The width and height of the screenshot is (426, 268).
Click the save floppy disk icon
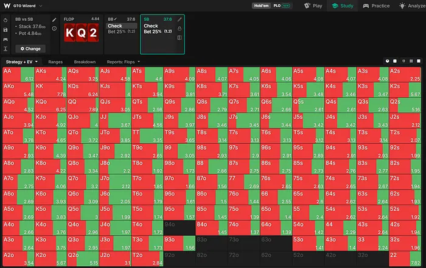[5, 30]
